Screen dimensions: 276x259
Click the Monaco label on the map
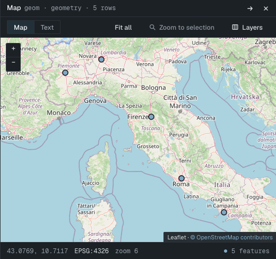[59, 113]
